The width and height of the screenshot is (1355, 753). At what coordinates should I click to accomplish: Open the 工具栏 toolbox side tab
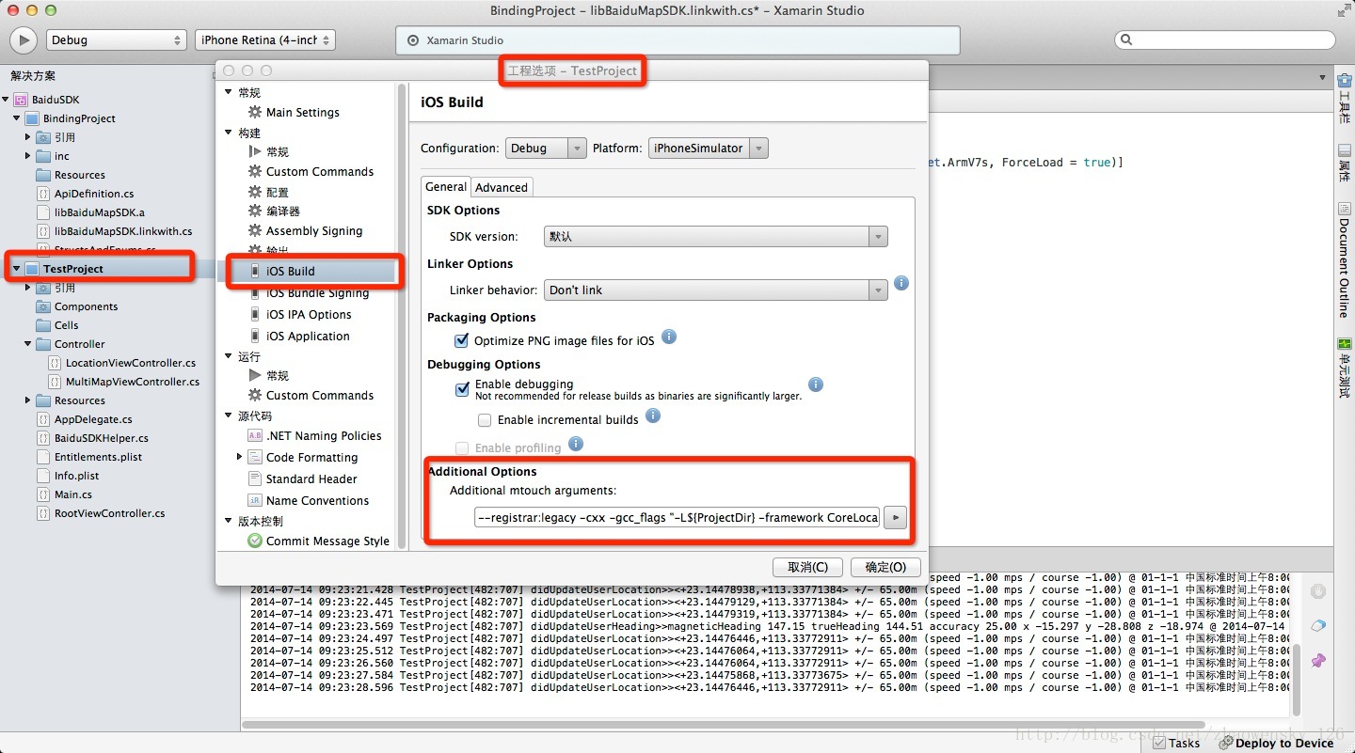coord(1344,99)
